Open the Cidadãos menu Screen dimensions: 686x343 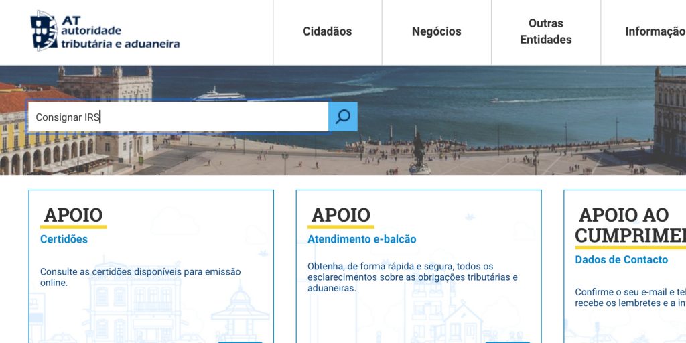point(327,31)
